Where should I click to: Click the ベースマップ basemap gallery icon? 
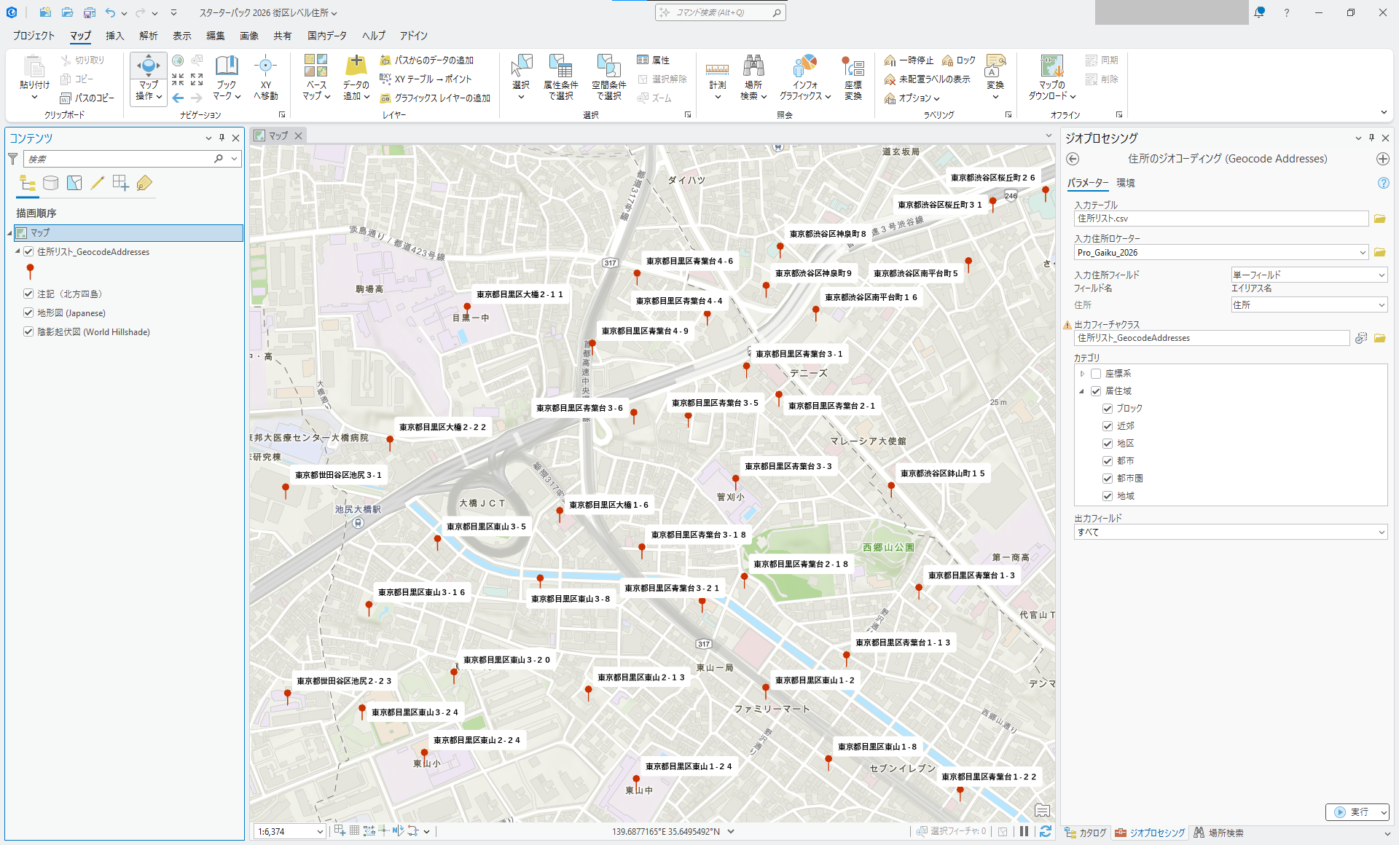point(316,66)
